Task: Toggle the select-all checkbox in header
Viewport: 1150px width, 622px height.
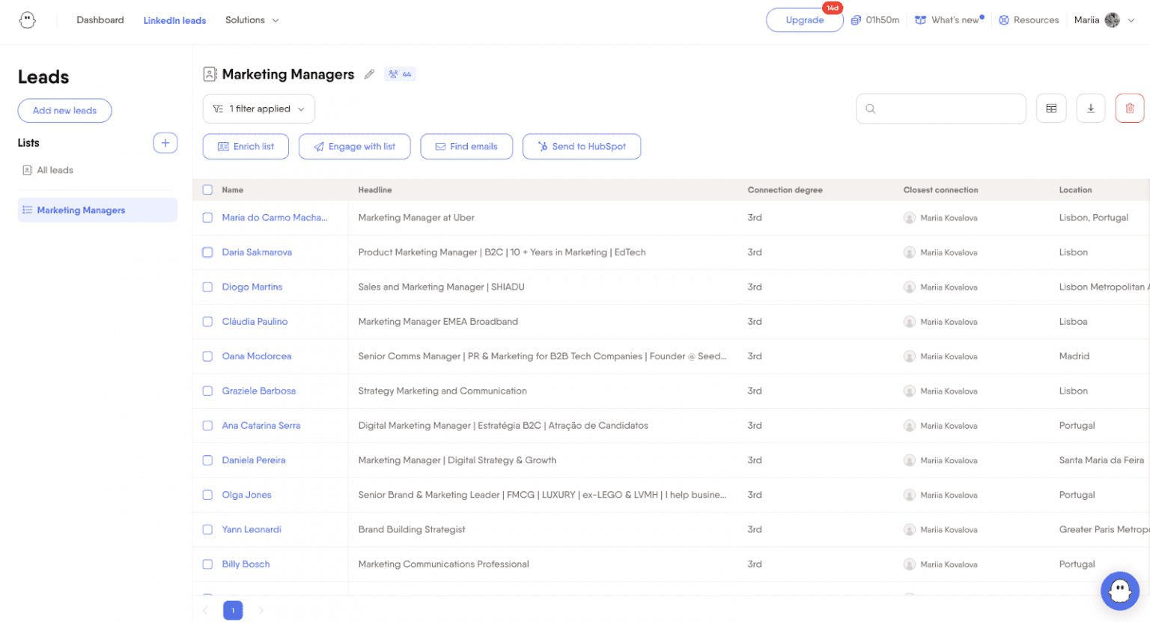Action: [207, 190]
